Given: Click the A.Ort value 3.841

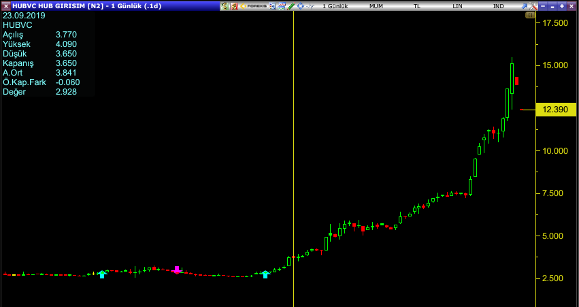Looking at the screenshot, I should pyautogui.click(x=66, y=73).
